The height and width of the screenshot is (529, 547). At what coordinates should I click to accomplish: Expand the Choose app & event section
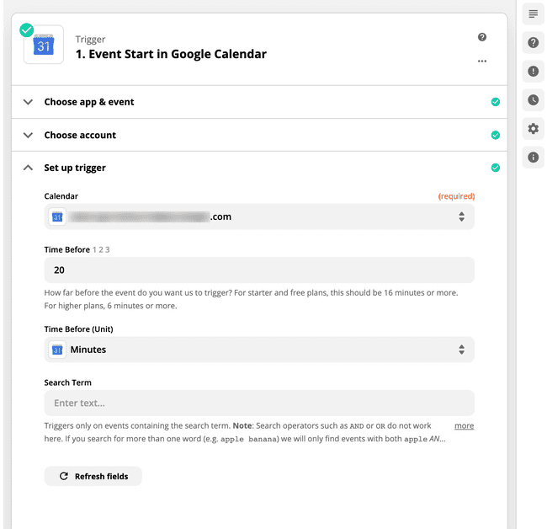[x=28, y=102]
